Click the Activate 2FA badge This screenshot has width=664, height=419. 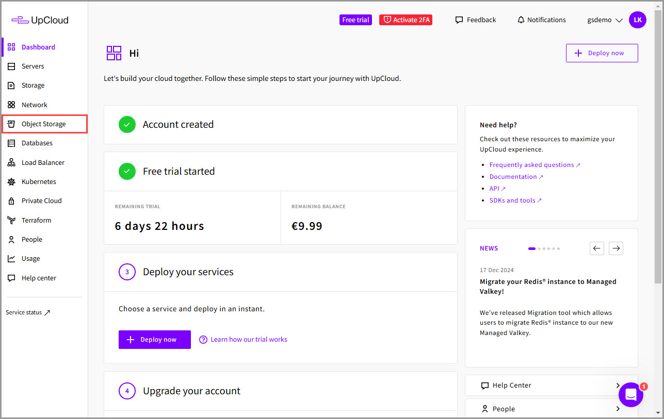406,20
